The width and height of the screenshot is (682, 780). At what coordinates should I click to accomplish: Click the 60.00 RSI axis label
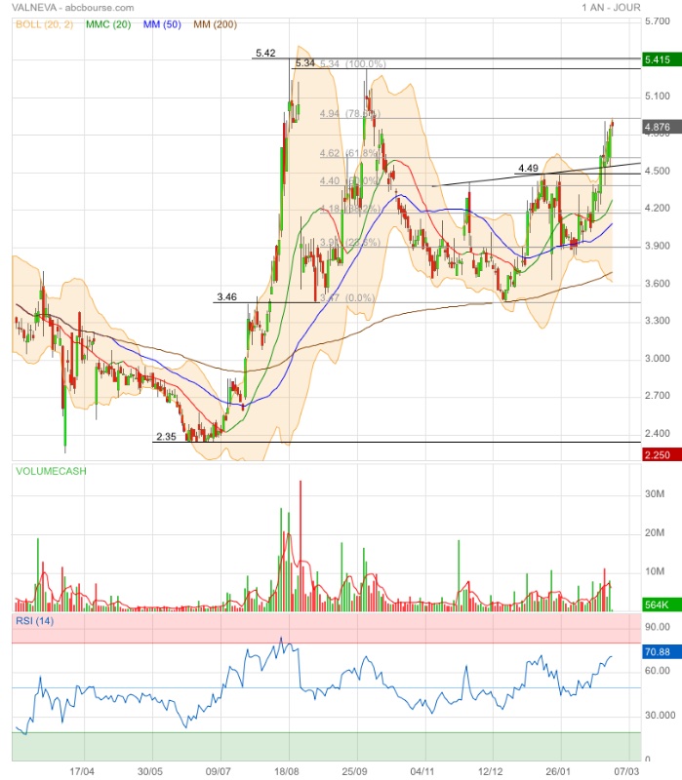point(657,671)
